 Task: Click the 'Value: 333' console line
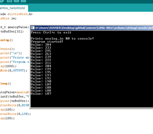pyautogui.click(x=41, y=48)
